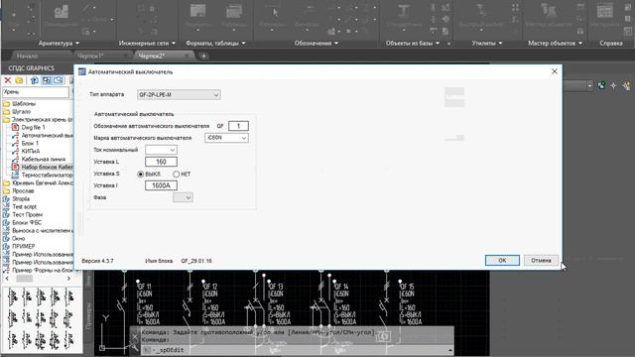Select the Юркевич Евгений folder
This screenshot has height=357, width=635.
click(x=43, y=182)
